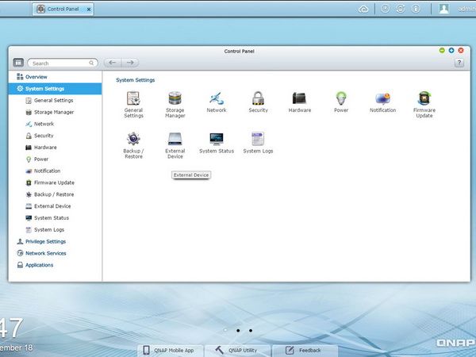
Task: Go to last desktop page dot
Action: (251, 330)
